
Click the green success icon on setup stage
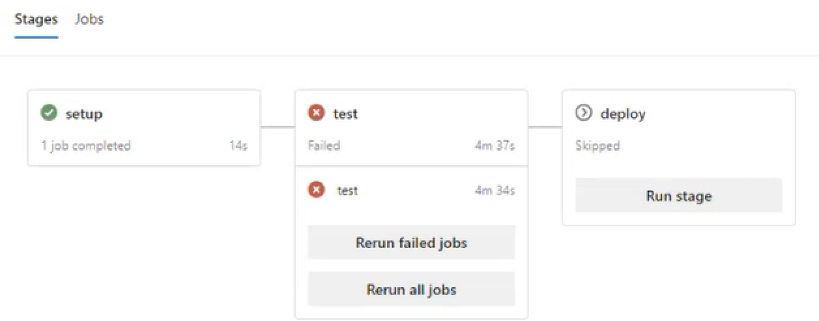pos(48,114)
